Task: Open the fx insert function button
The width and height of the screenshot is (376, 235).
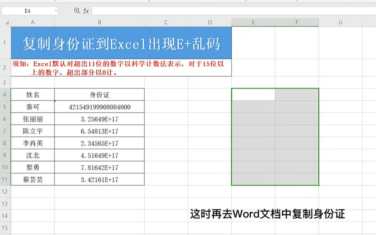Action: [86, 11]
